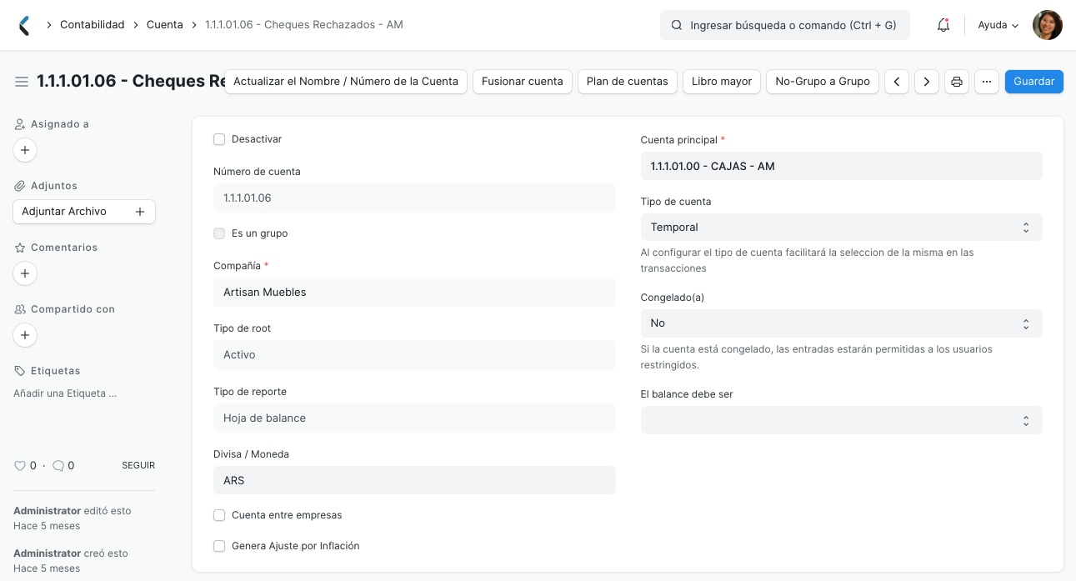Viewport: 1076px width, 581px height.
Task: Click Añadir una Etiqueta field
Action: [x=65, y=393]
